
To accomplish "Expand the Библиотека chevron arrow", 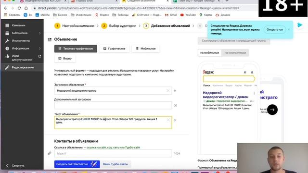I will pos(39,33).
